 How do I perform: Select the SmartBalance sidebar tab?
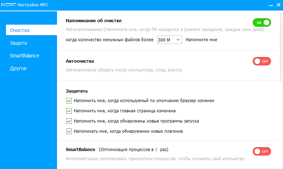click(24, 56)
